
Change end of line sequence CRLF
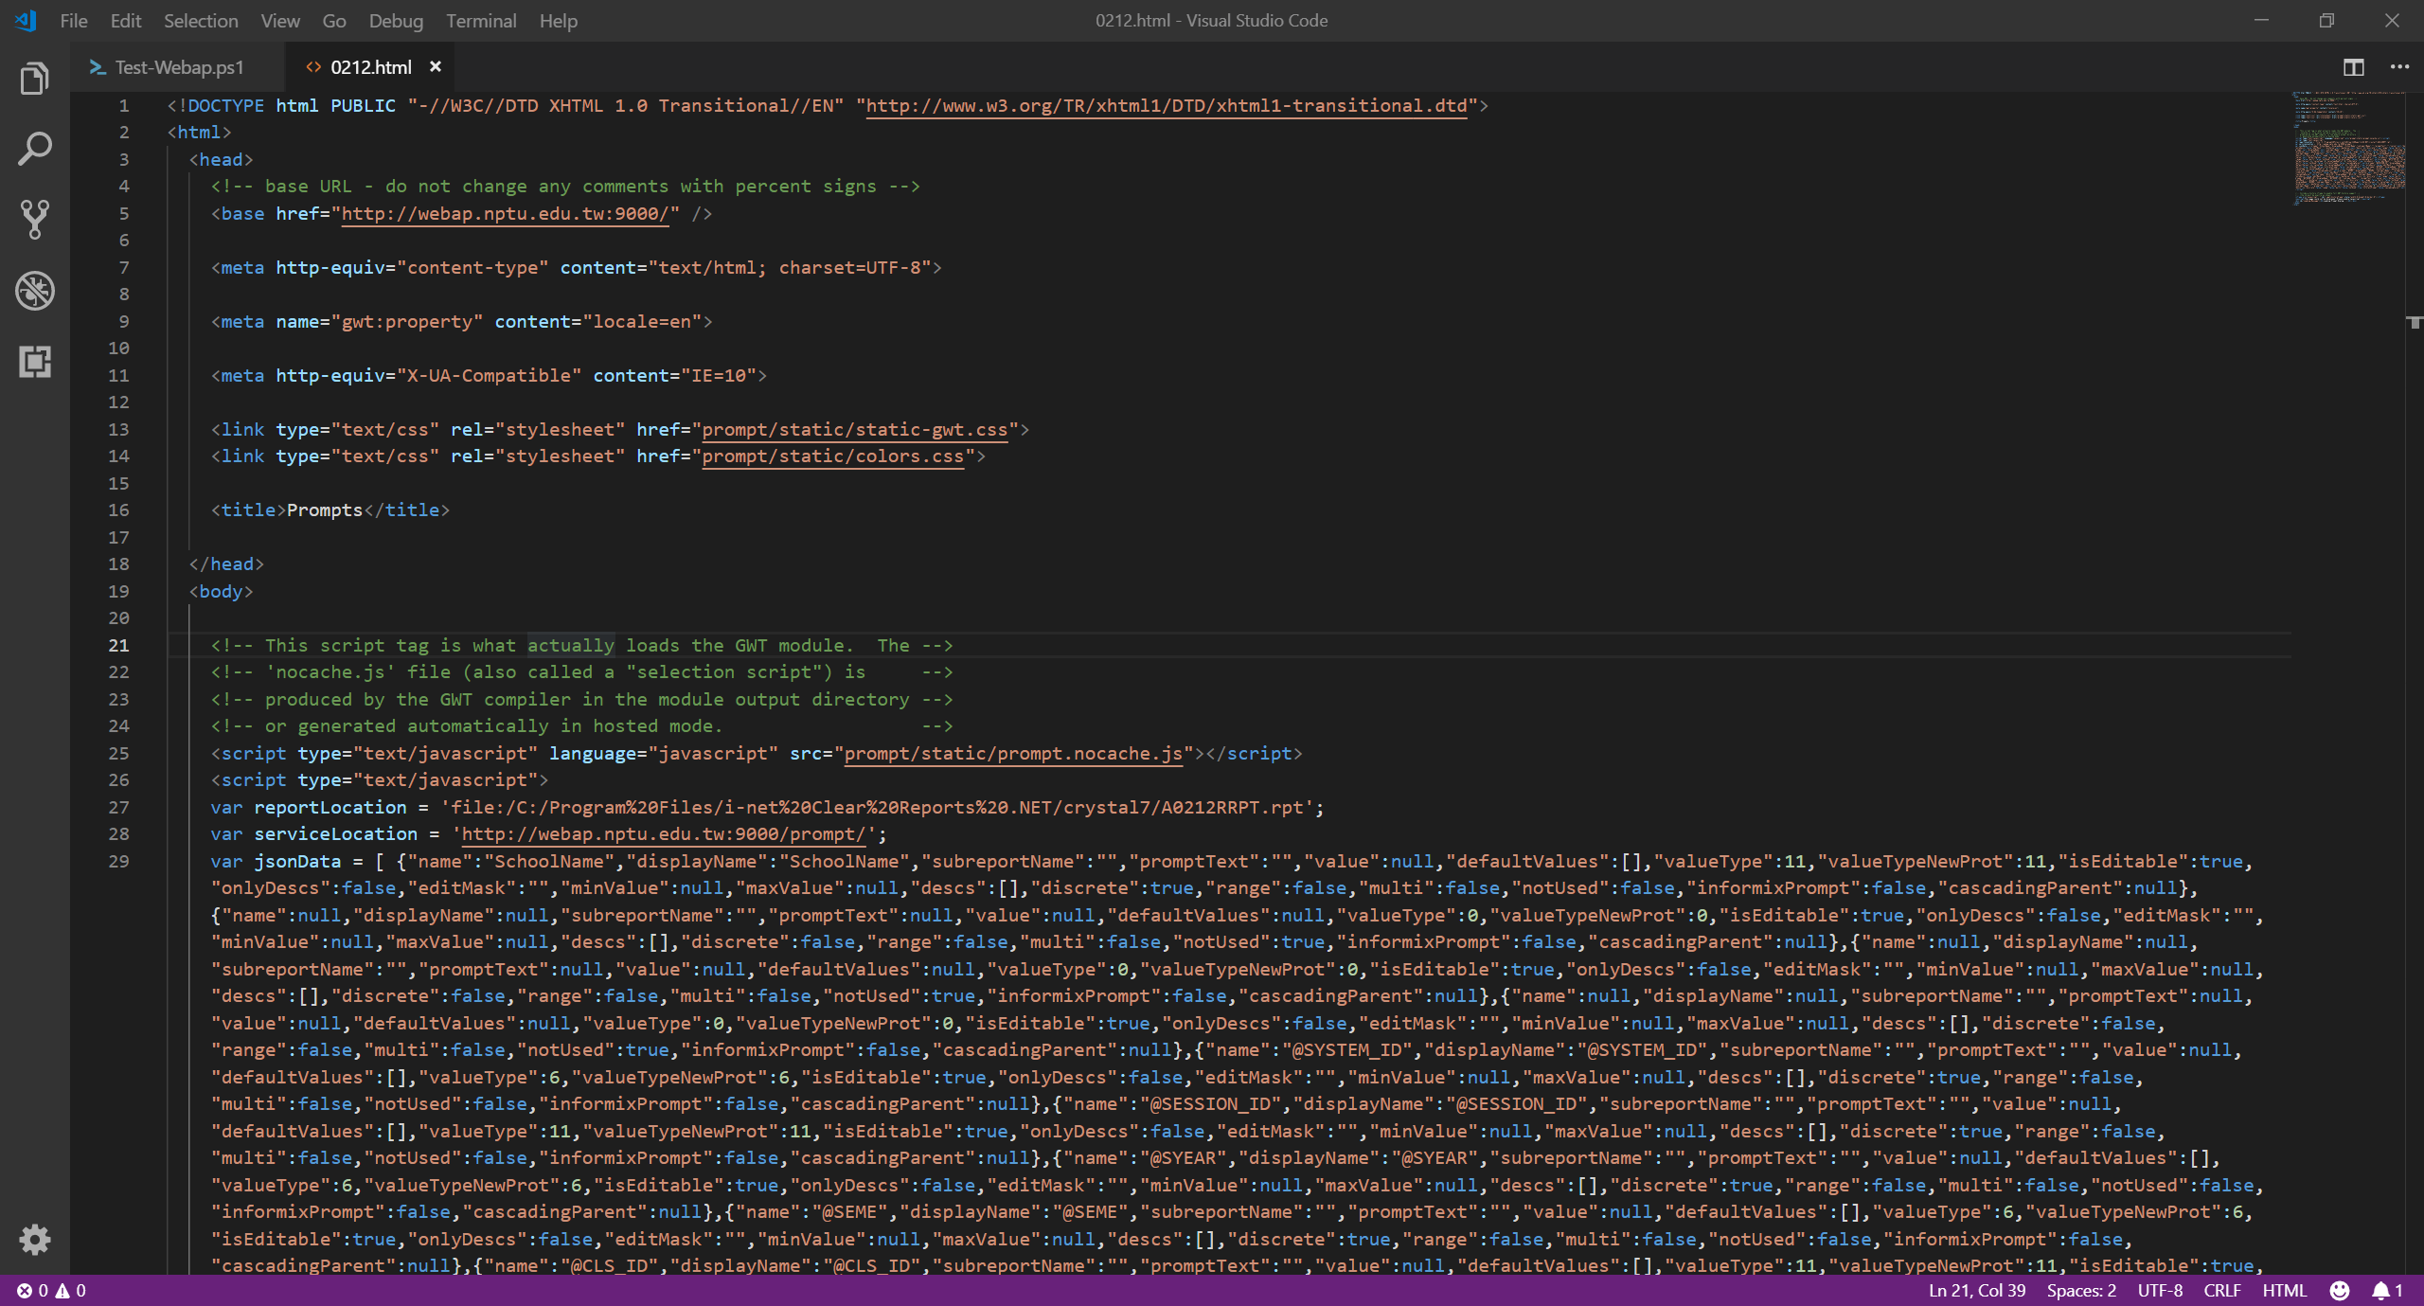(x=2222, y=1290)
